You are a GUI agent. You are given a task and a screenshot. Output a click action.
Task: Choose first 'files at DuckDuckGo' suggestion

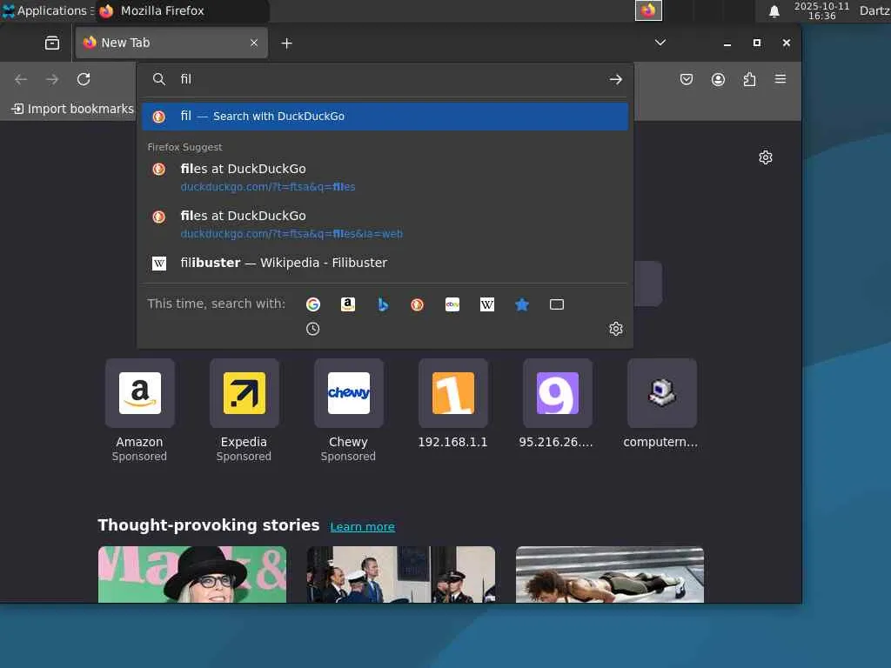(x=385, y=177)
